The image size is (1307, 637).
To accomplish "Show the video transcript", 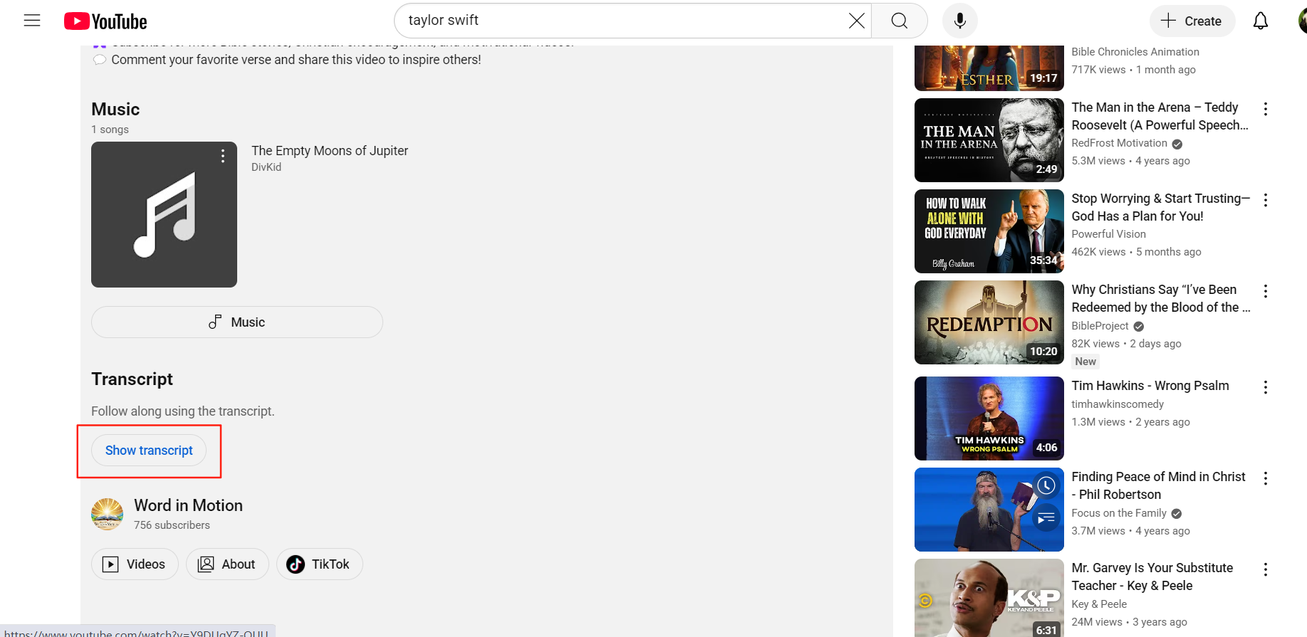I will click(x=149, y=451).
